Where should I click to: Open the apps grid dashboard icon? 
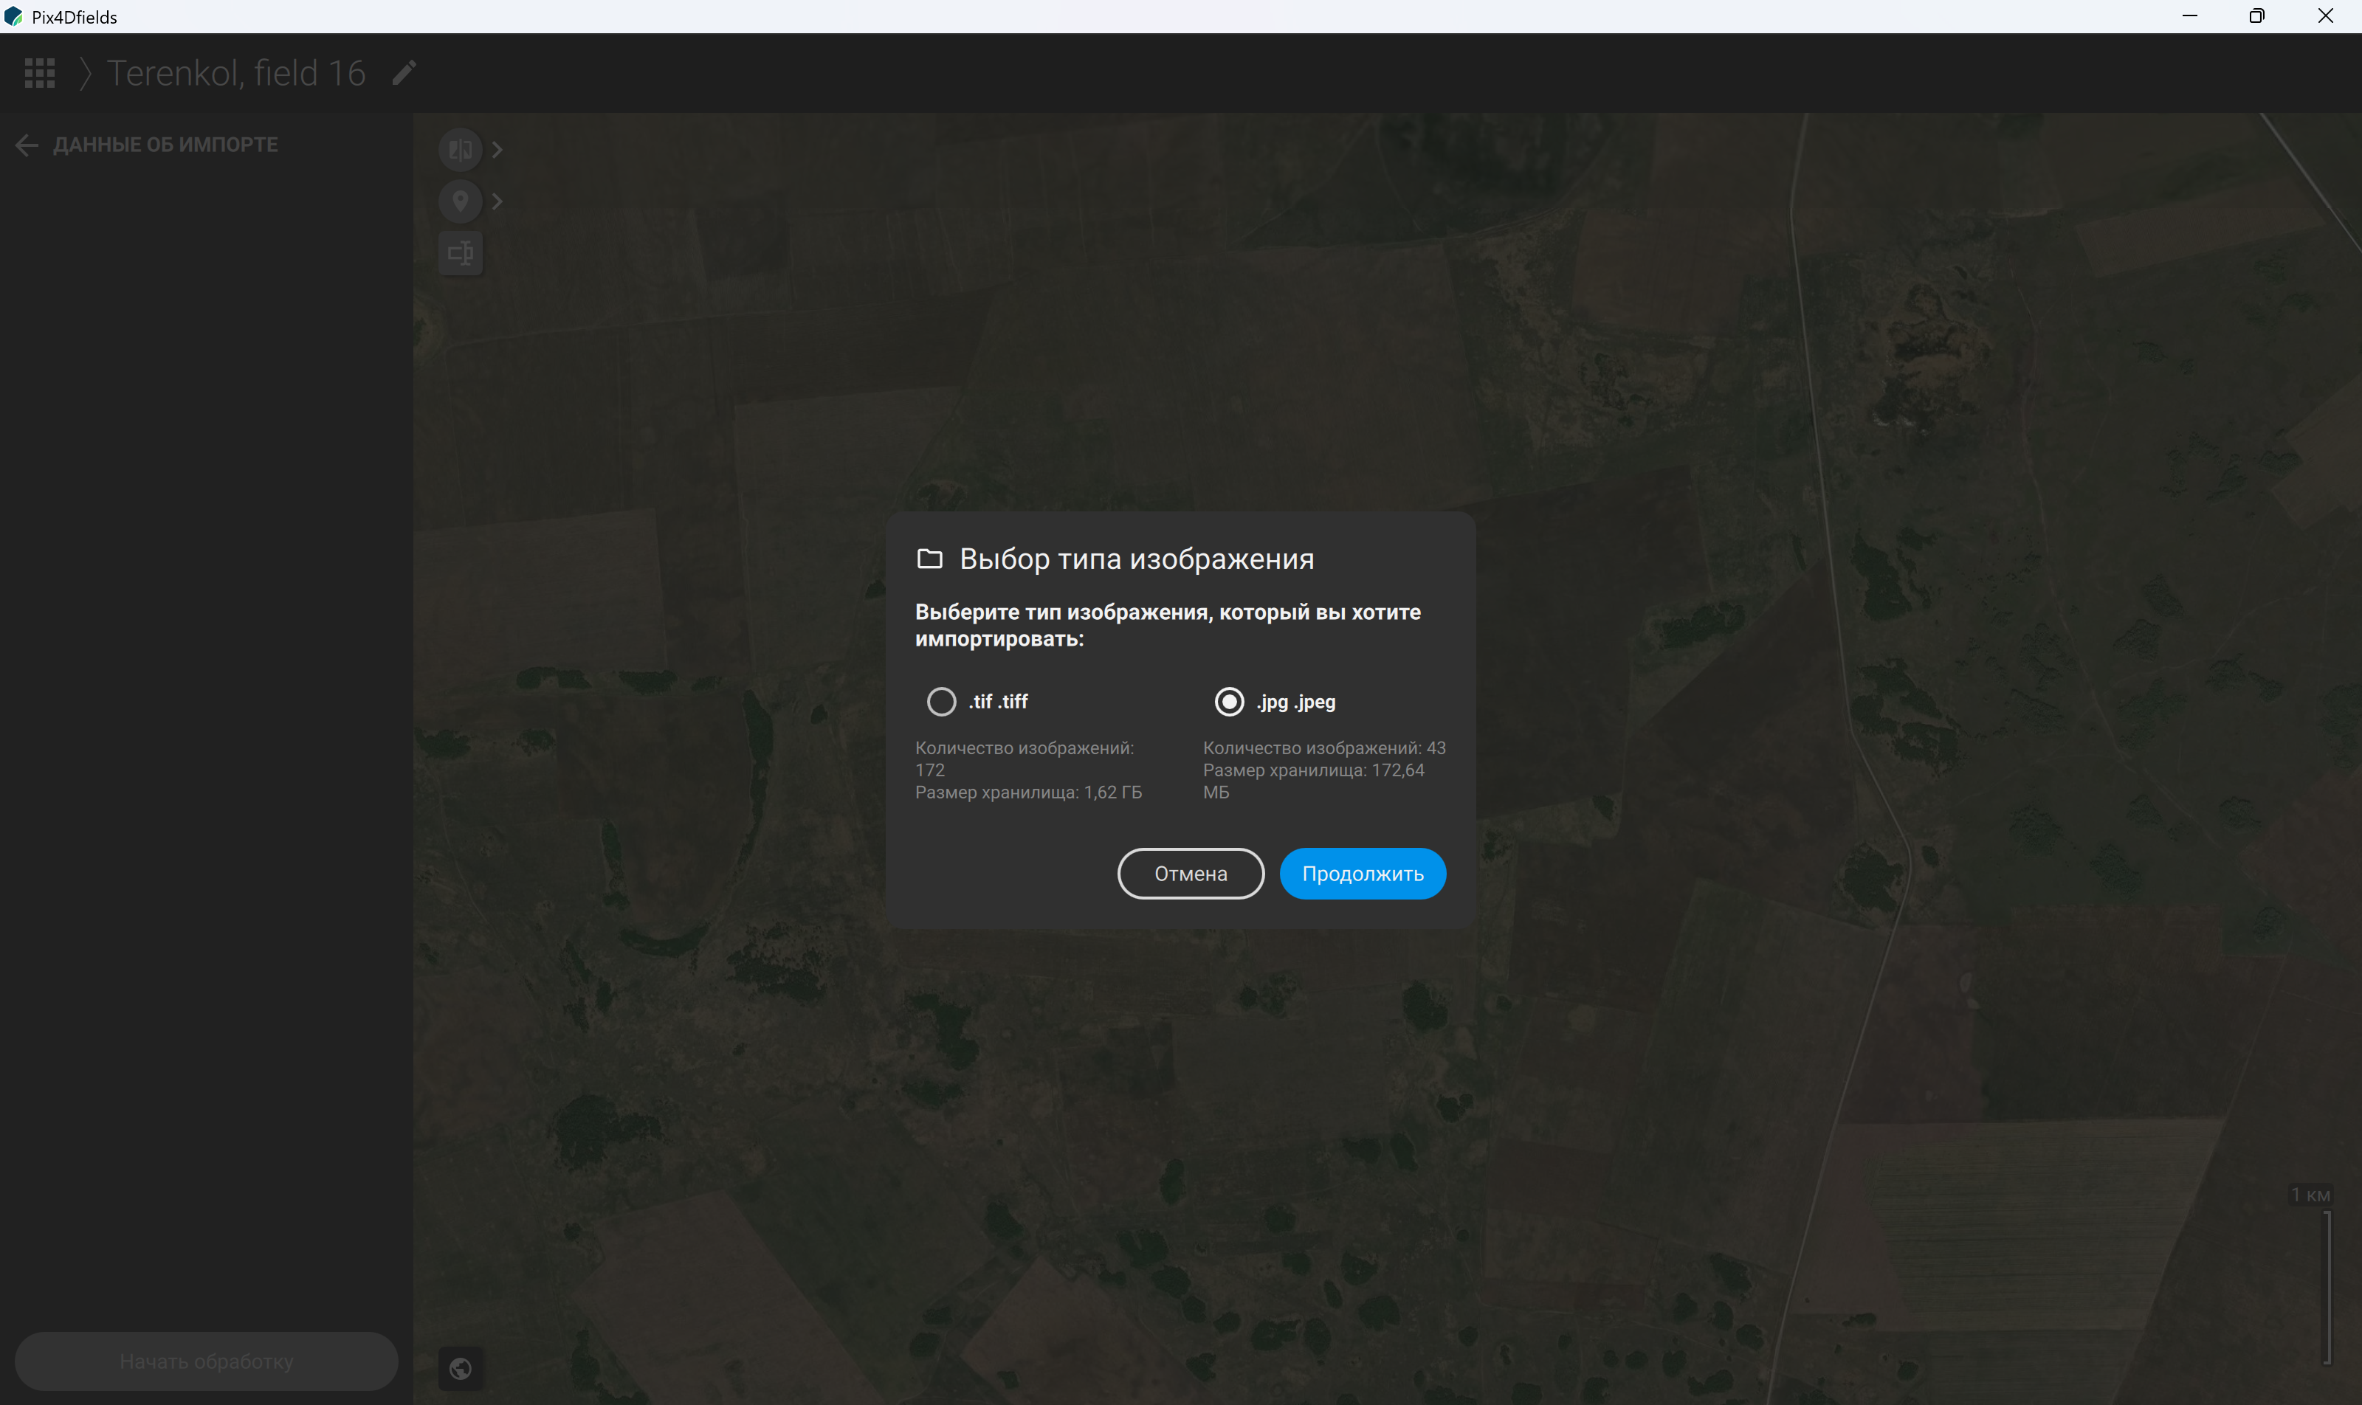(x=40, y=73)
